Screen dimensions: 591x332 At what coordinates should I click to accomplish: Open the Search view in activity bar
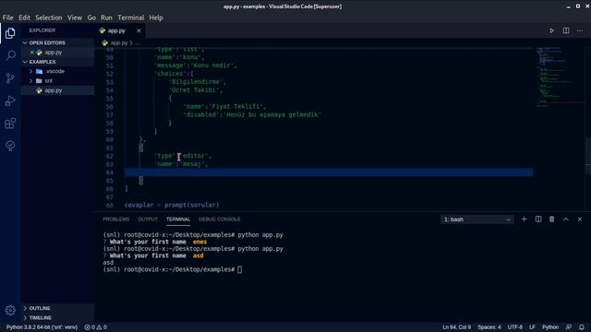[x=10, y=55]
